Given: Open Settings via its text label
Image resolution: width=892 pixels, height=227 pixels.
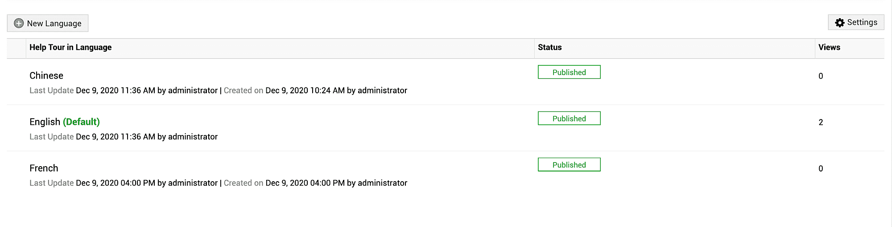Looking at the screenshot, I should click(862, 22).
